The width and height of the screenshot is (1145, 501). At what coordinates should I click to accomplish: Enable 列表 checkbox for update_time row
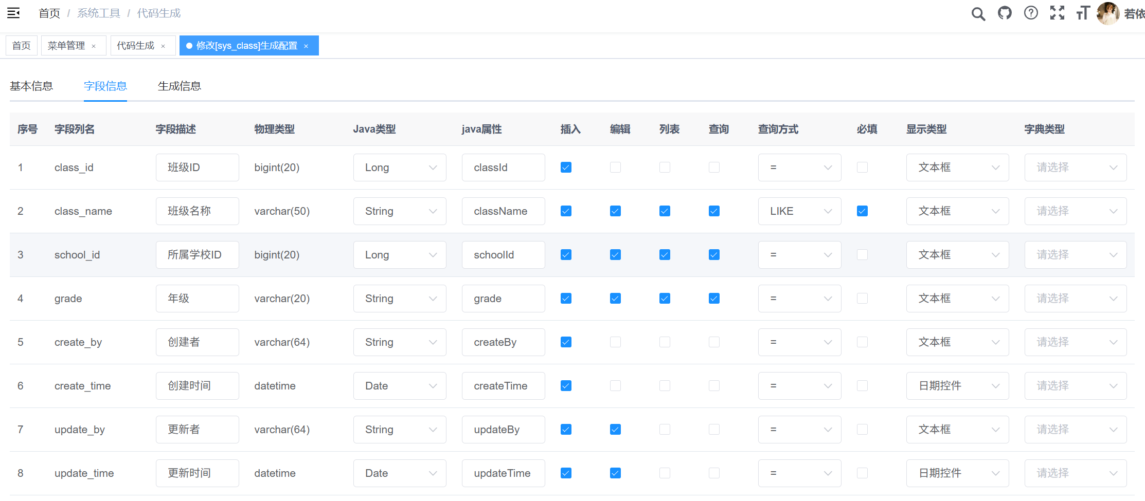click(x=665, y=473)
